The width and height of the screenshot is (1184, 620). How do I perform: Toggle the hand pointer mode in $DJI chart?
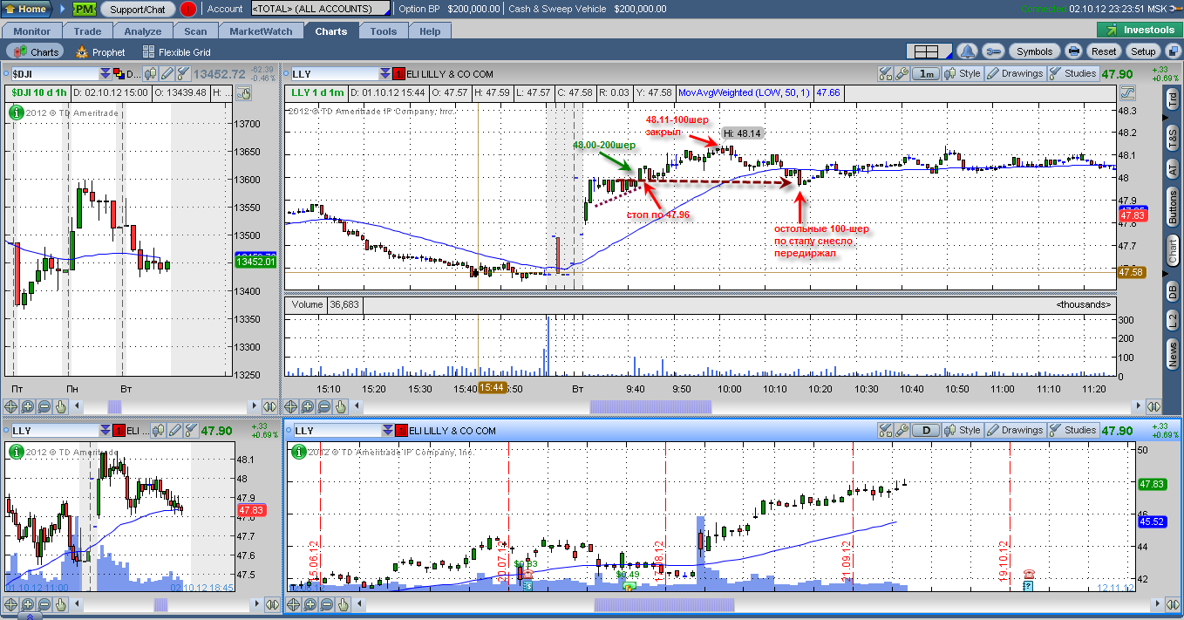pyautogui.click(x=243, y=93)
